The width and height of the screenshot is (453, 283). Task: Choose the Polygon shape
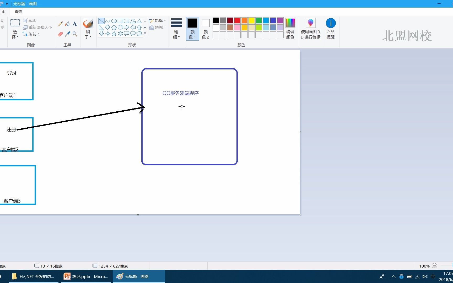click(x=133, y=21)
